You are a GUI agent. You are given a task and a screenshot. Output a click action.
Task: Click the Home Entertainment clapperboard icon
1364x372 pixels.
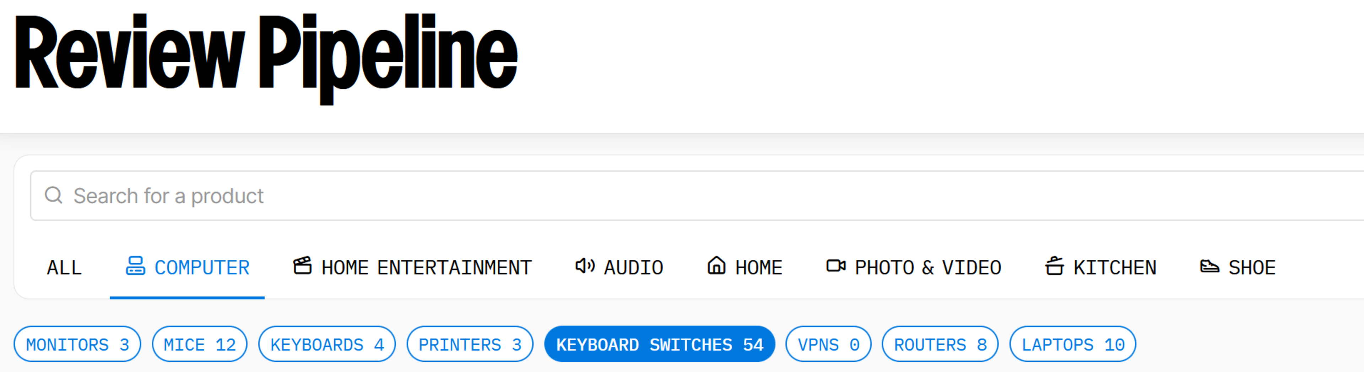(x=302, y=266)
